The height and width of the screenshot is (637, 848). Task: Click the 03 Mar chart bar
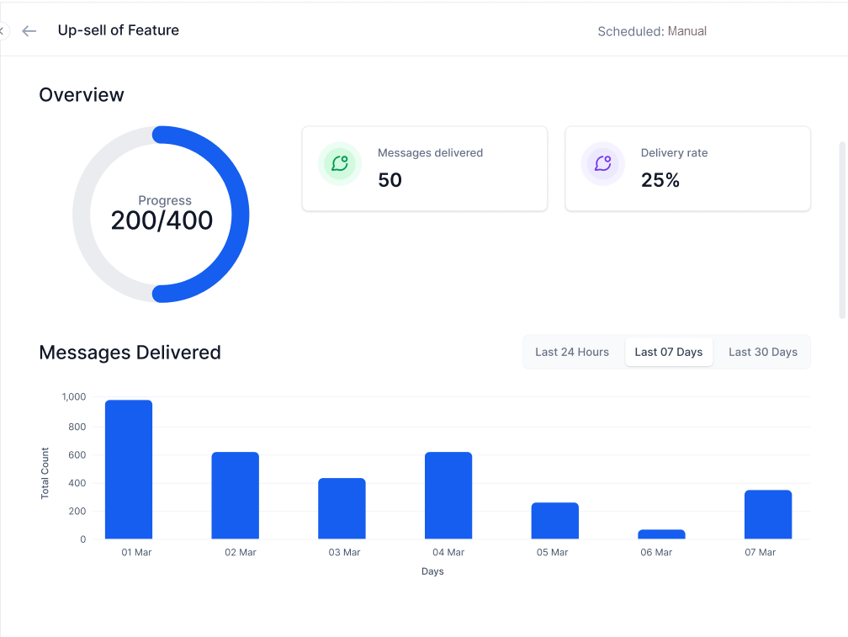342,508
